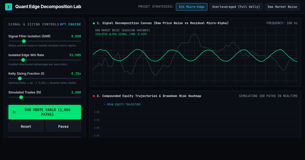305x160 pixels.
Task: Click the Signal Decomposition Canvas heading
Action: (x=163, y=23)
